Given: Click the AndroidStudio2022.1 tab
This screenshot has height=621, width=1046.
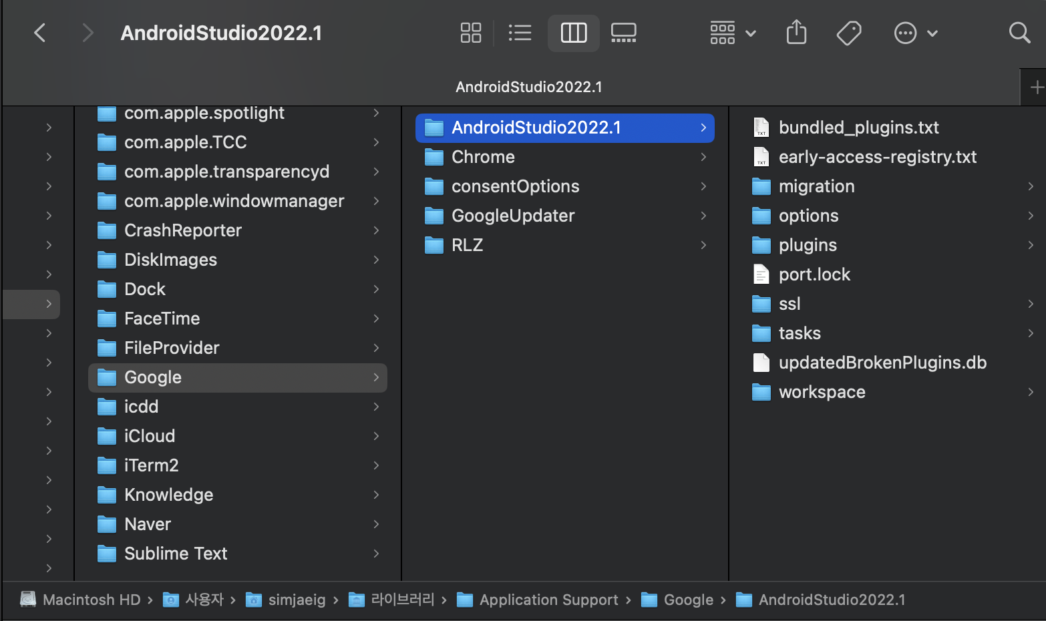Looking at the screenshot, I should click(x=528, y=87).
